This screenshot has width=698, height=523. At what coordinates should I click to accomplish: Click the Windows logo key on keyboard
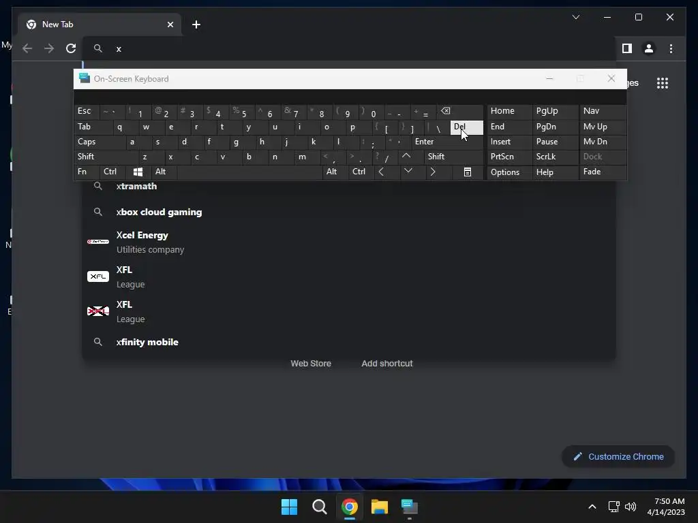click(138, 172)
